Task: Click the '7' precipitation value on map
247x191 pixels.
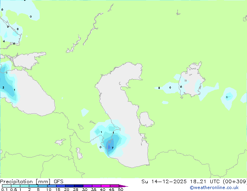Action: pyautogui.click(x=113, y=148)
